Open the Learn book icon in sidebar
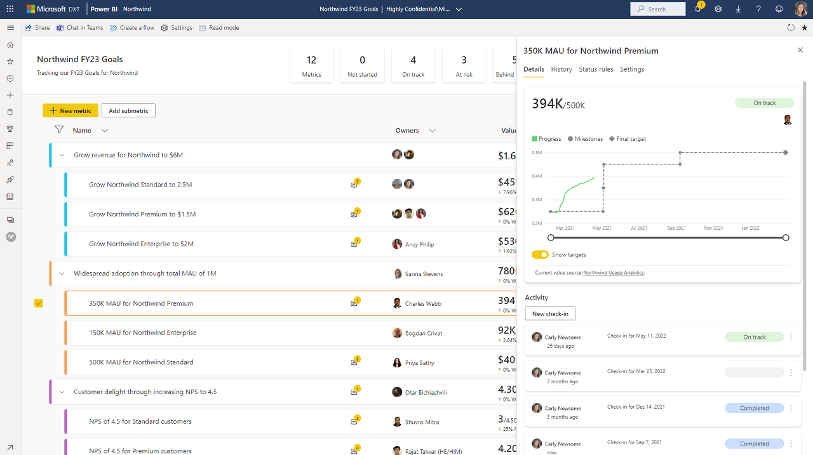 10,197
